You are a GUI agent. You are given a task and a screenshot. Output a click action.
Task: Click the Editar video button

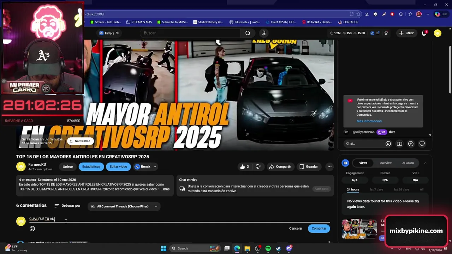(118, 167)
